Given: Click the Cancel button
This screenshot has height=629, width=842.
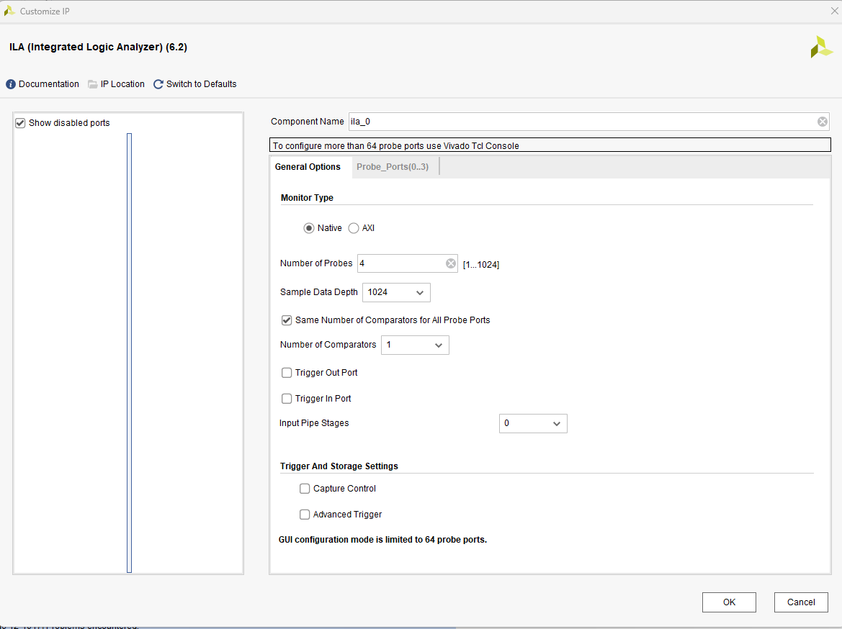Looking at the screenshot, I should tap(801, 602).
